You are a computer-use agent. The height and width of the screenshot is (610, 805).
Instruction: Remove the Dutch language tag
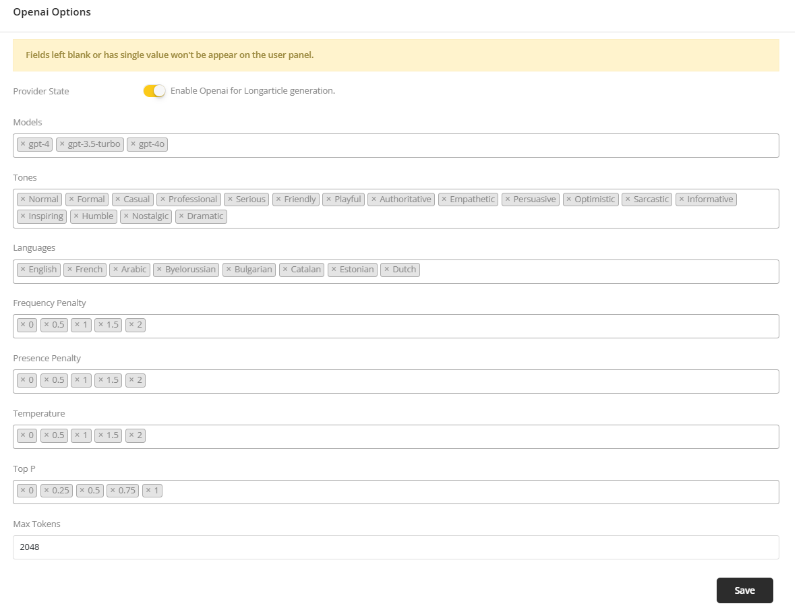(386, 270)
